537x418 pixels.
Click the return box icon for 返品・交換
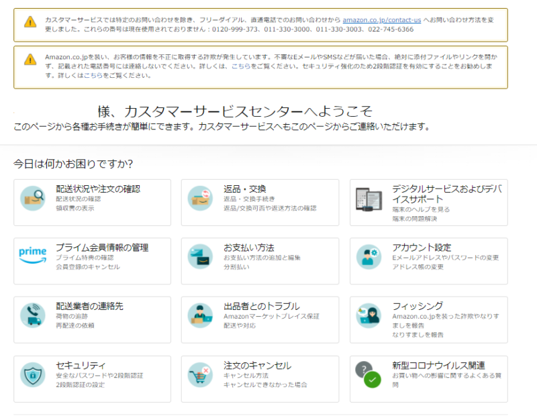click(200, 198)
